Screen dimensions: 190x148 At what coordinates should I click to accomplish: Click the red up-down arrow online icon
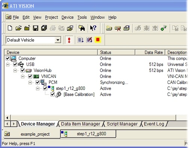click(x=69, y=40)
